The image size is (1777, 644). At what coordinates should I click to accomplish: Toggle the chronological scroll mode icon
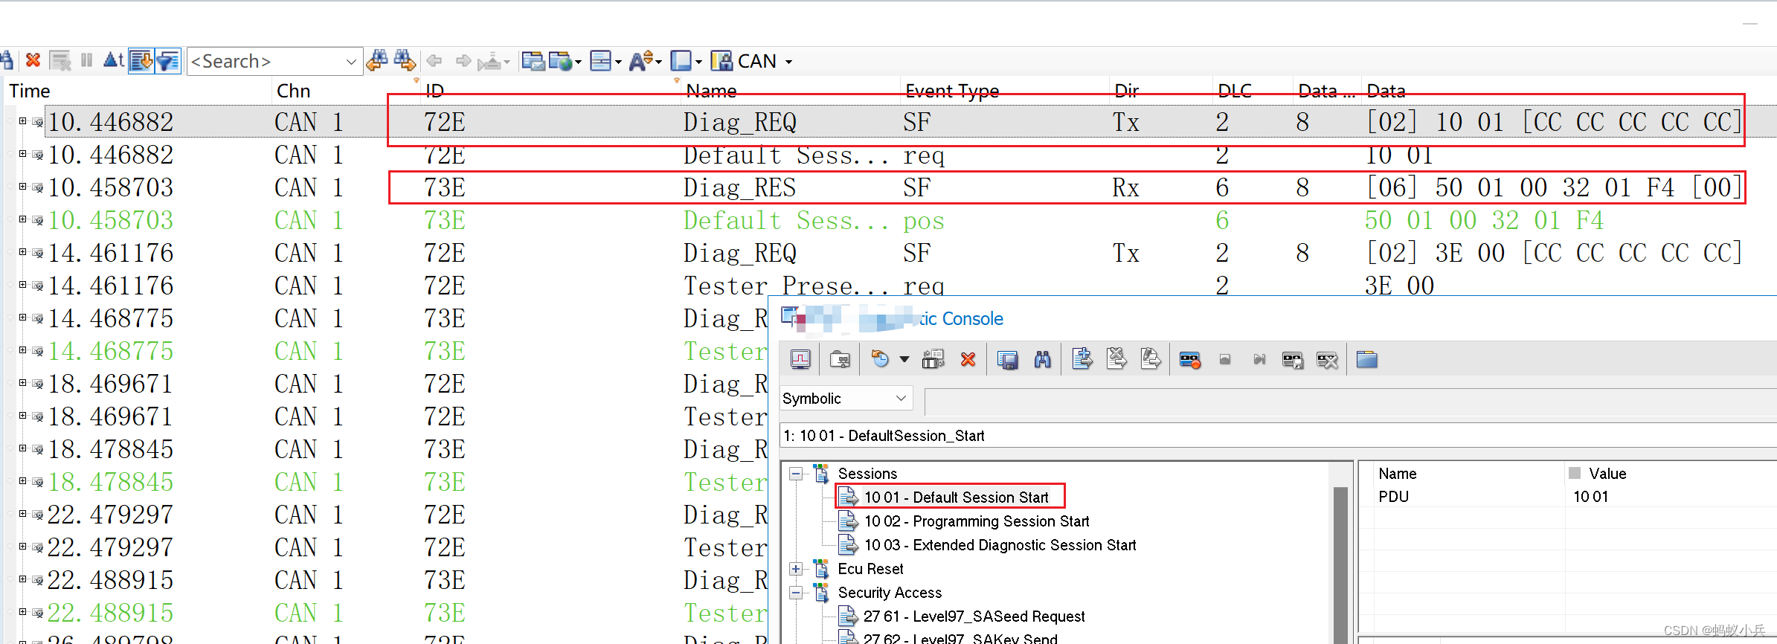141,60
